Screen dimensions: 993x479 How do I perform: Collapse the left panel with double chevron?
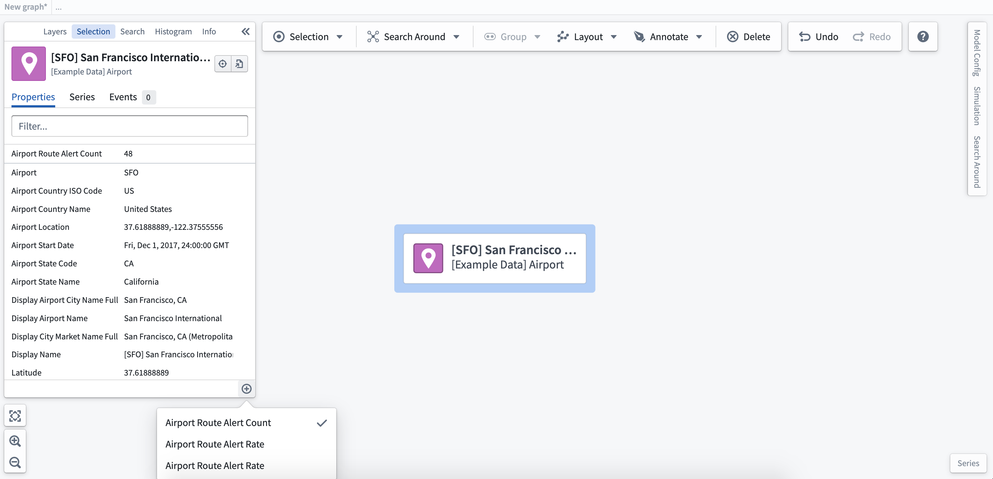(246, 32)
